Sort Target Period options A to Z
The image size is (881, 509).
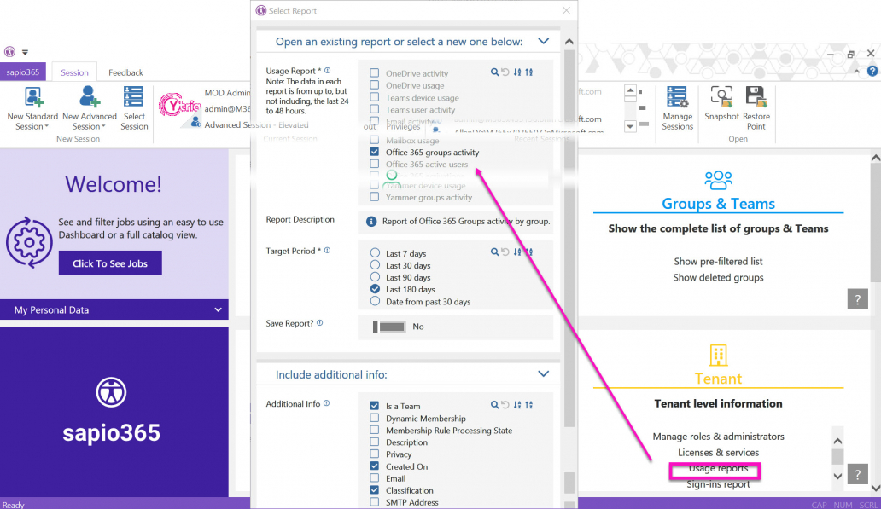point(517,252)
